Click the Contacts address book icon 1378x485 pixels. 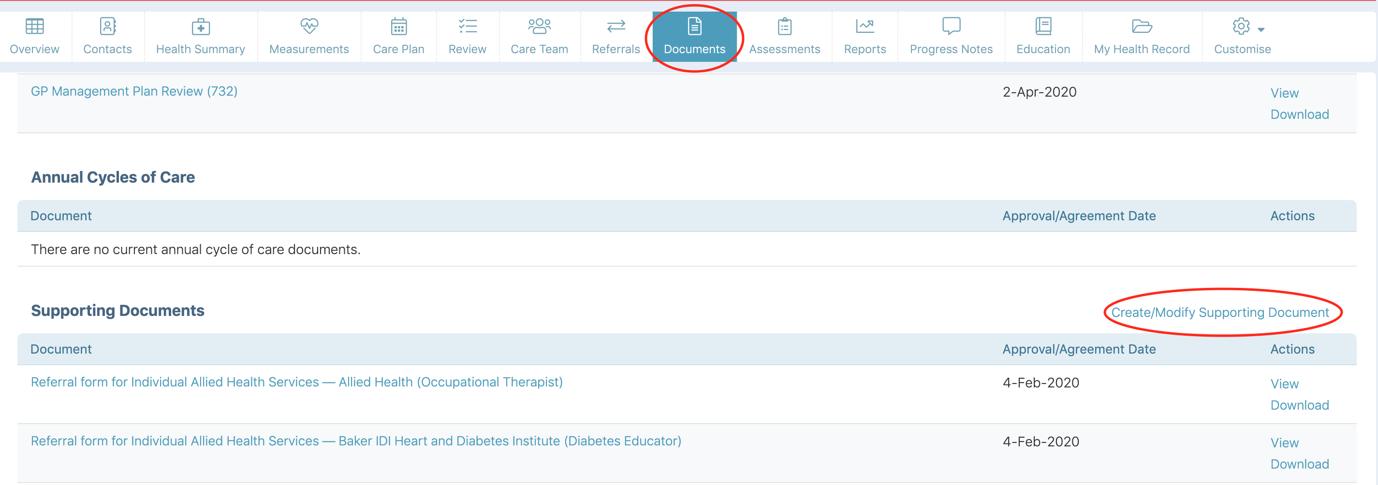pos(107,26)
